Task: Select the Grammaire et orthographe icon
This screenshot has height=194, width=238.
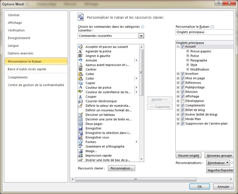Action: coord(80,146)
